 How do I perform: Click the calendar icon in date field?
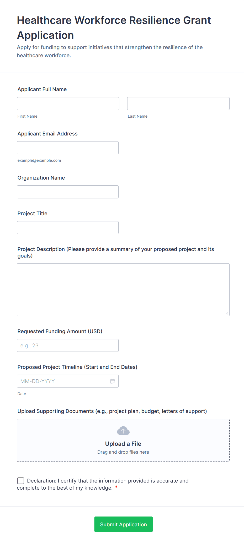(113, 381)
